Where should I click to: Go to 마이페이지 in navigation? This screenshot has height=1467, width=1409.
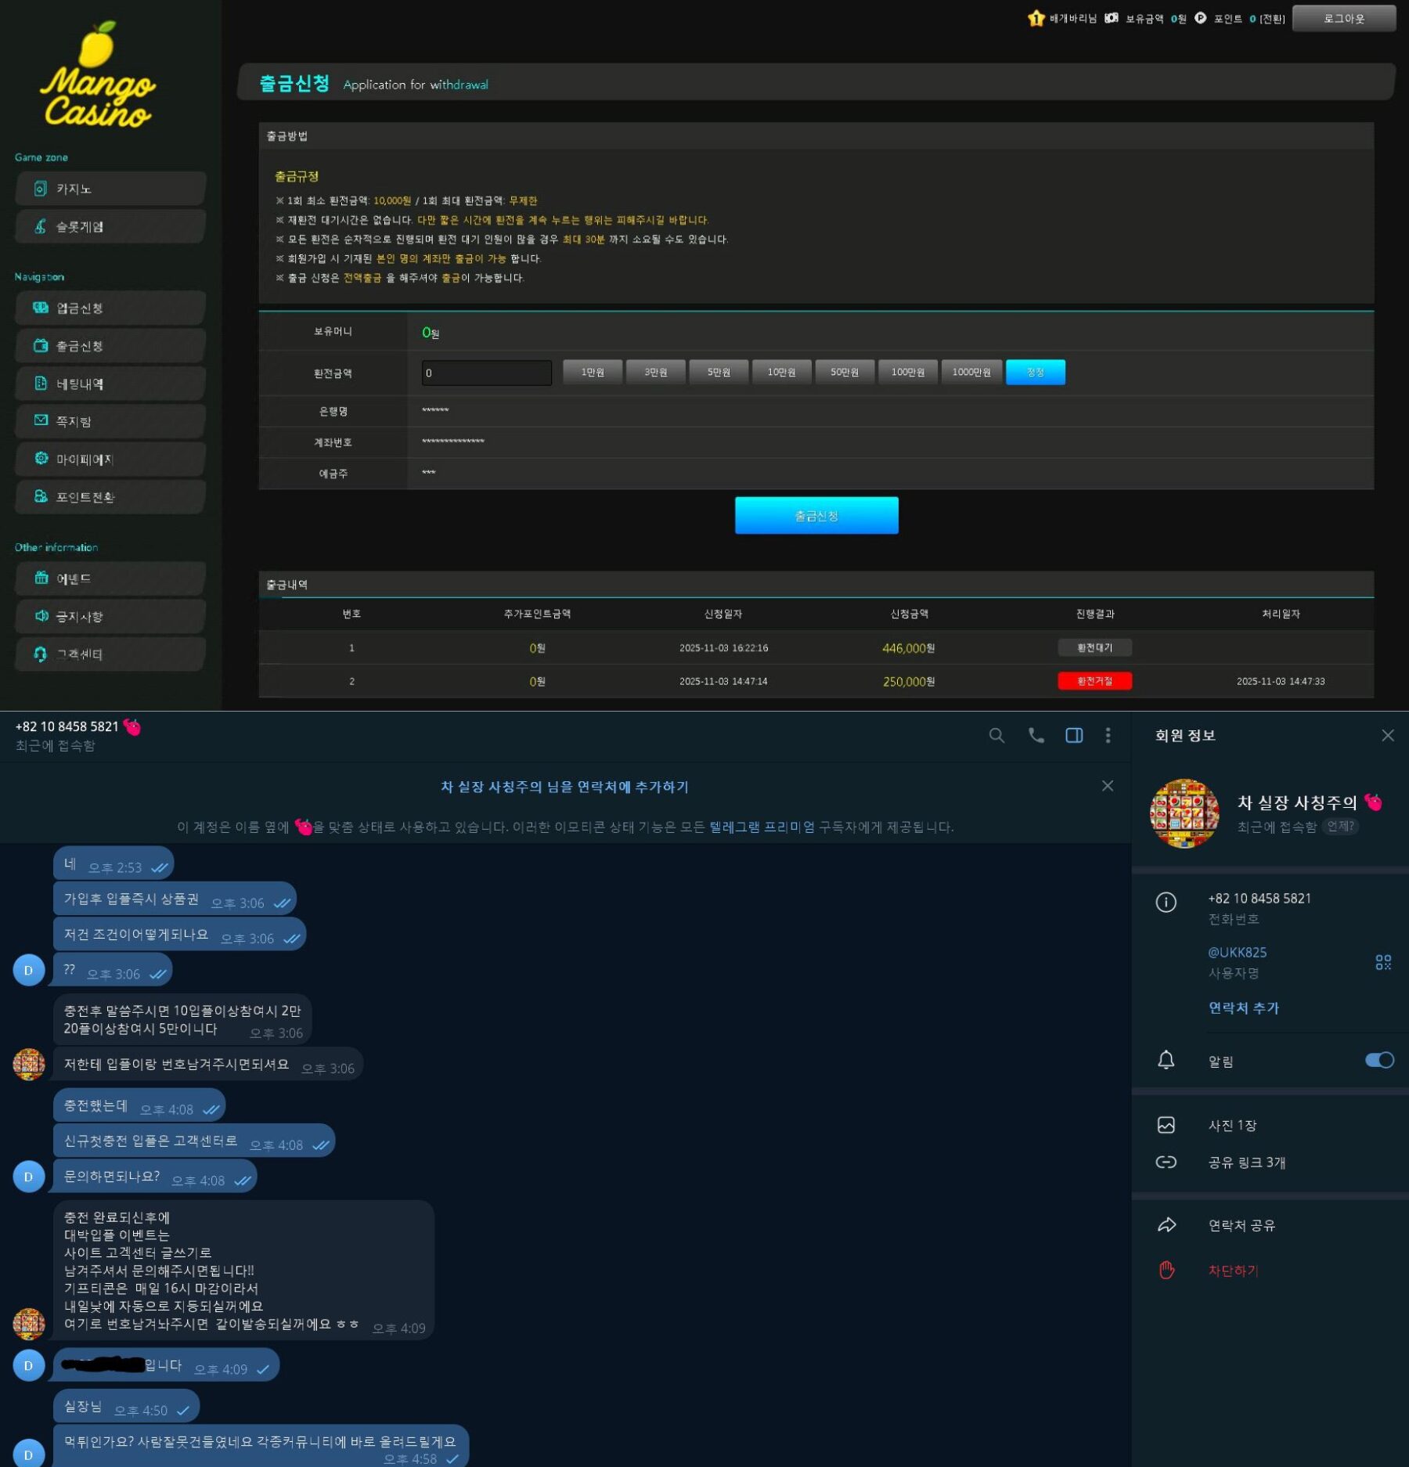[x=110, y=460]
